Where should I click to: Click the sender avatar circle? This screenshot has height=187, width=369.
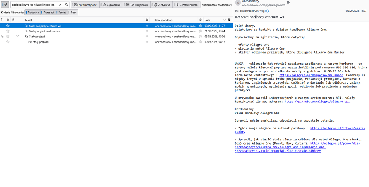click(238, 3)
